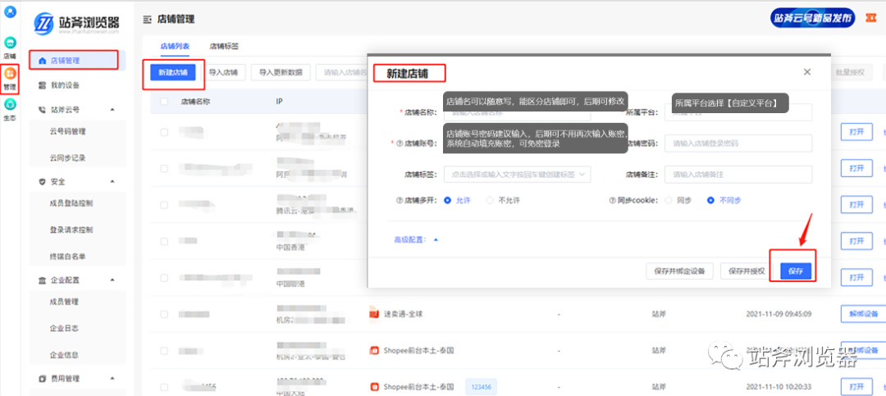886x396 pixels.
Task: Click the 123456 tag label
Action: 481,387
